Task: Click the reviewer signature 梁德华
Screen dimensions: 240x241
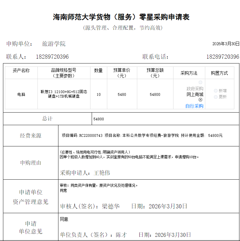Action: pyautogui.click(x=111, y=206)
